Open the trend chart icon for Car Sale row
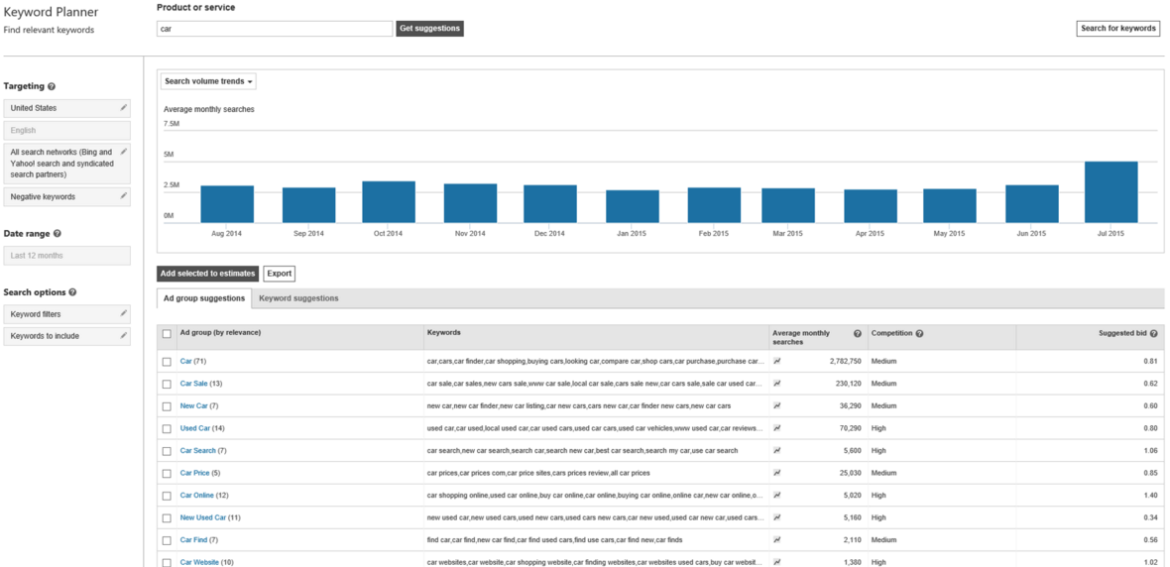Viewport: 1170px width, 567px height. (x=776, y=384)
